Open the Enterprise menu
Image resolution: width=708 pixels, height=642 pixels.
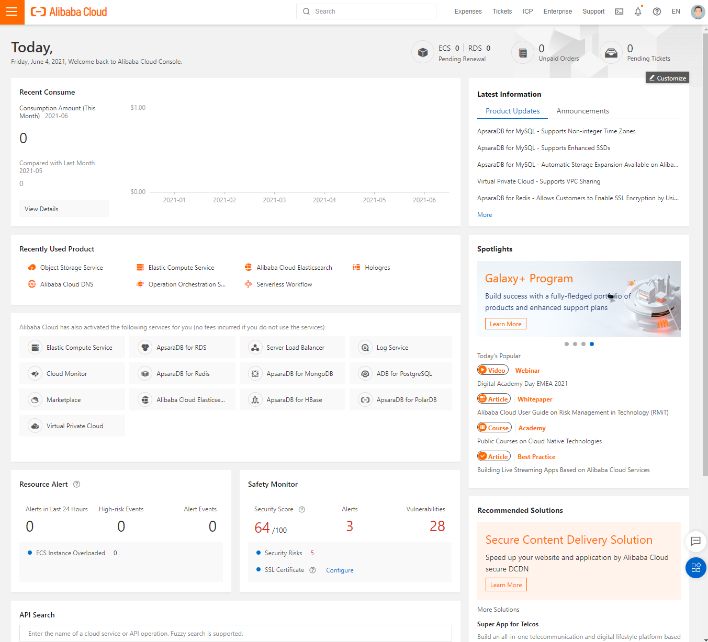point(557,12)
